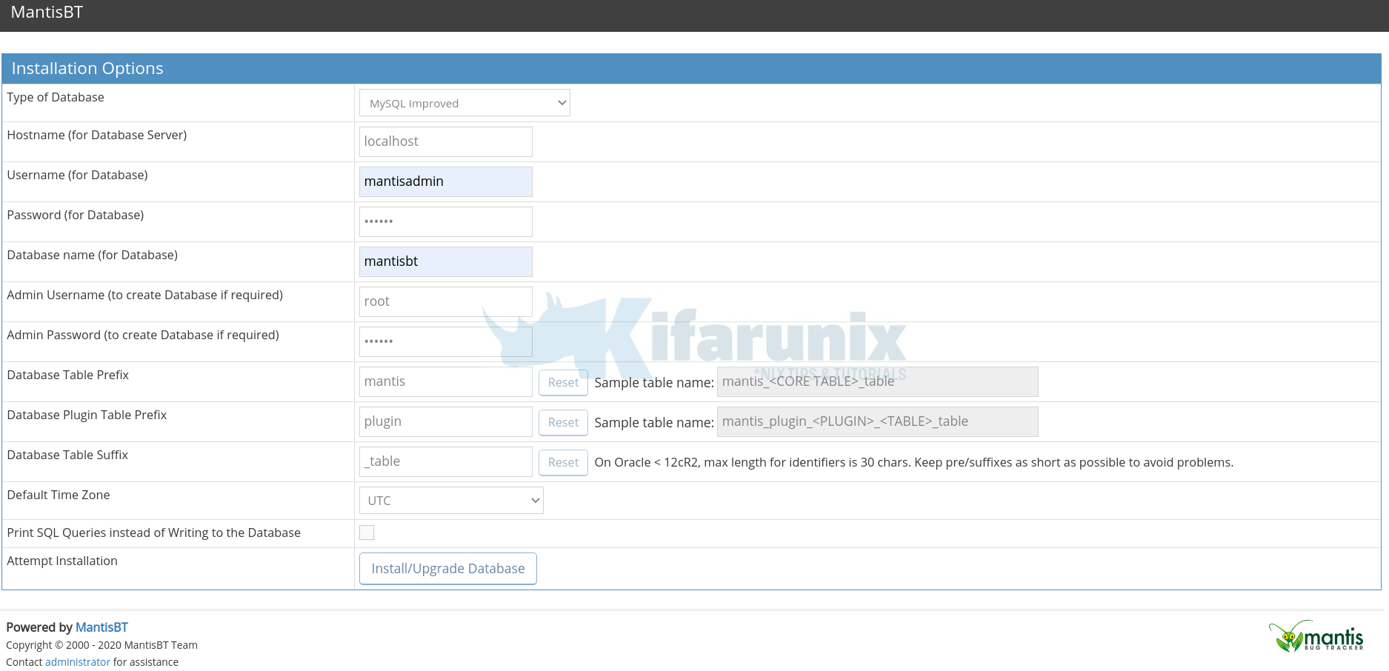Click Install/Upgrade Database button
Screen dimensions: 1389x671
(447, 569)
